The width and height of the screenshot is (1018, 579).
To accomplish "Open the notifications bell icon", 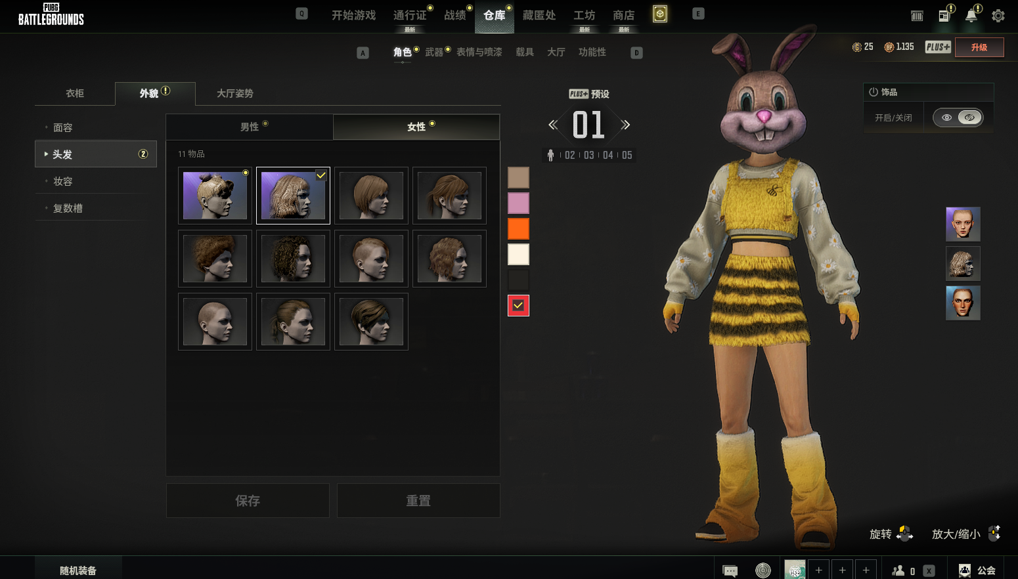I will (971, 16).
